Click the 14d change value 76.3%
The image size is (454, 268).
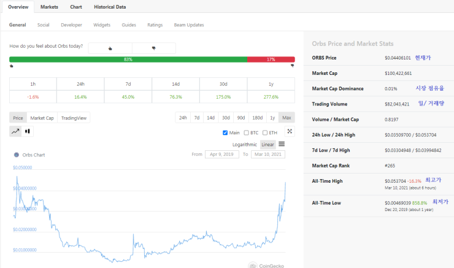(x=175, y=97)
